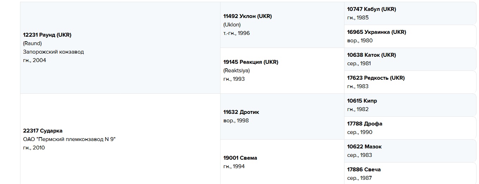Screen dimensions: 479x184
Task: Open the 11632 Дротик record
Action: pyautogui.click(x=241, y=112)
